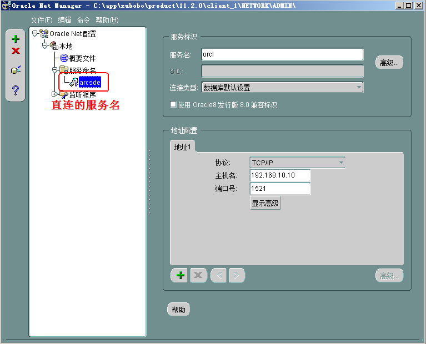The image size is (426, 344).
Task: Click the green plus create icon in left toolbar
Action: [x=16, y=39]
